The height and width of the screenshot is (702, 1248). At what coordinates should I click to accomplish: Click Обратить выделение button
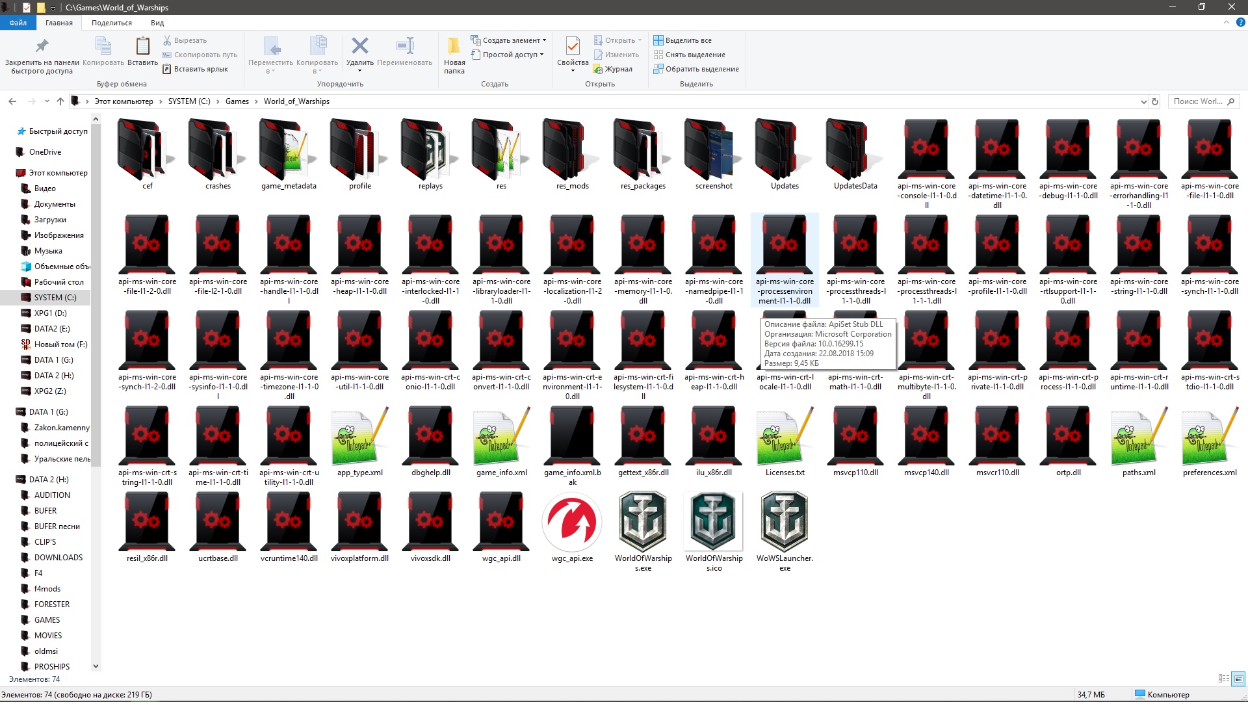click(x=696, y=69)
